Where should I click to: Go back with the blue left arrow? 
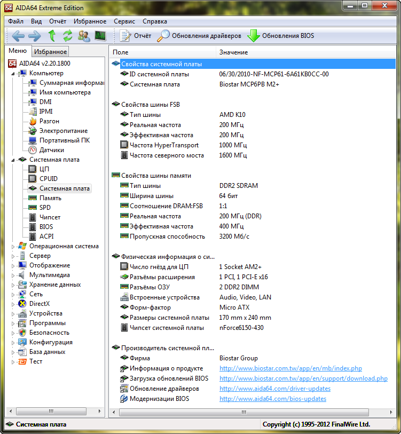tap(18, 36)
